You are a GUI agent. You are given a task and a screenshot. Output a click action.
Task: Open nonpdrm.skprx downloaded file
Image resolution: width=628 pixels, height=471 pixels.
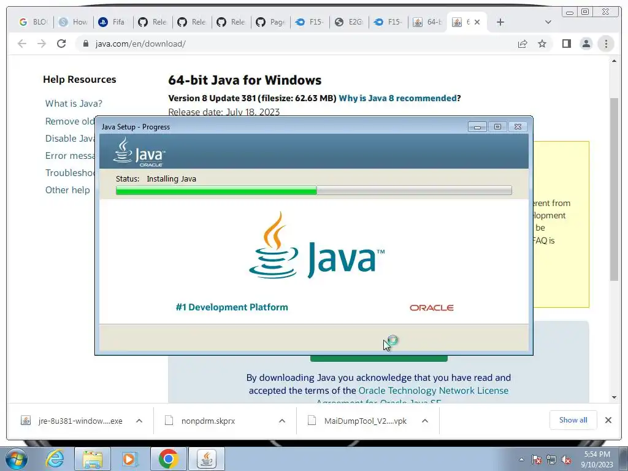[201, 421]
